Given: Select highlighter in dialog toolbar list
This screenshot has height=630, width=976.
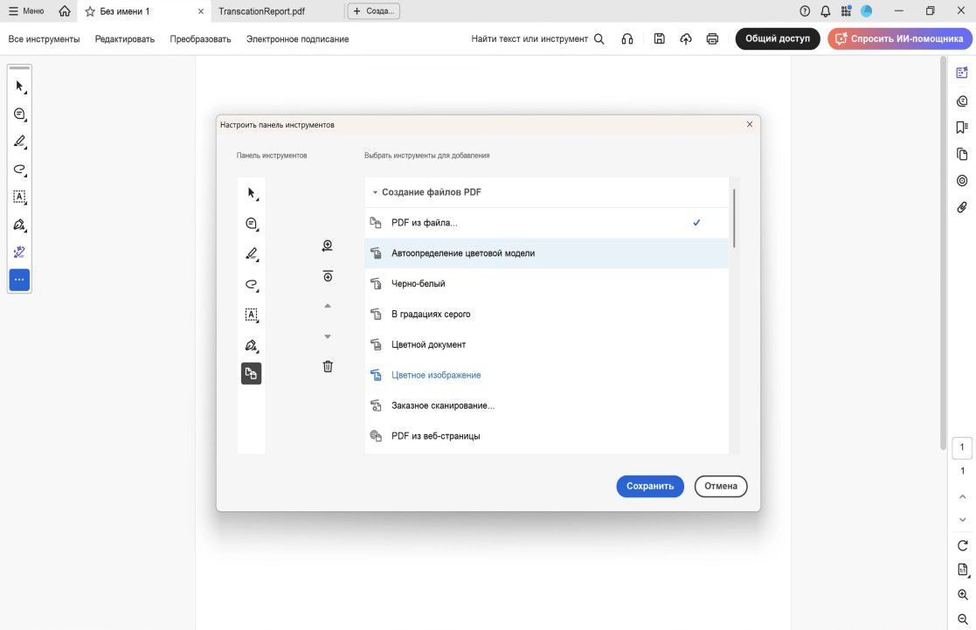Looking at the screenshot, I should click(x=252, y=254).
